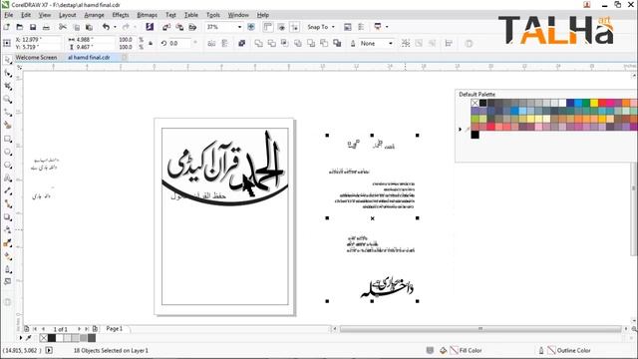Click the add page button after page counter
This screenshot has height=359, width=638.
coord(95,328)
